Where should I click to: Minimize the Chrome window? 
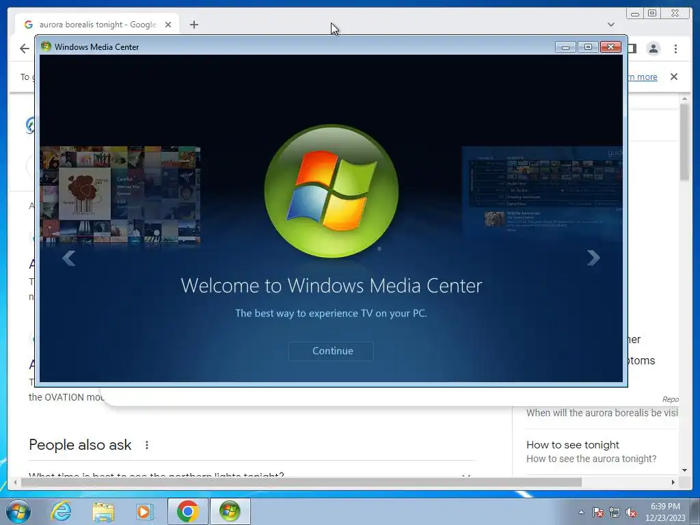[635, 14]
